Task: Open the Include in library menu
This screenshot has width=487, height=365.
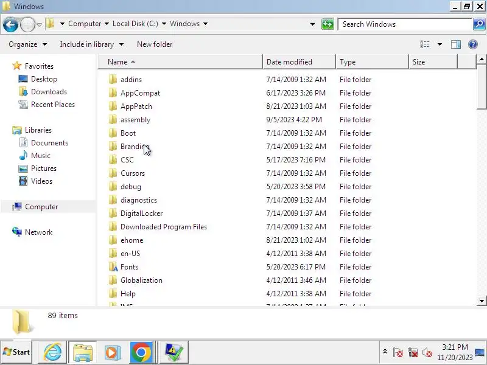Action: pos(92,44)
